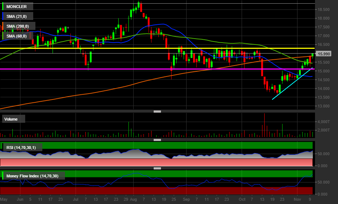Click the 13.000 price axis label
Screen dimensions: 338x204
coord(323,106)
